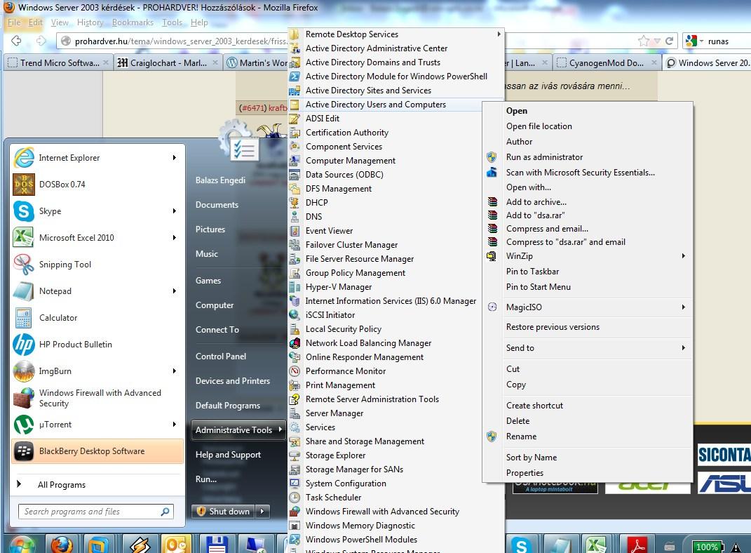Click the Microsoft Excel 2010 icon

(x=24, y=238)
